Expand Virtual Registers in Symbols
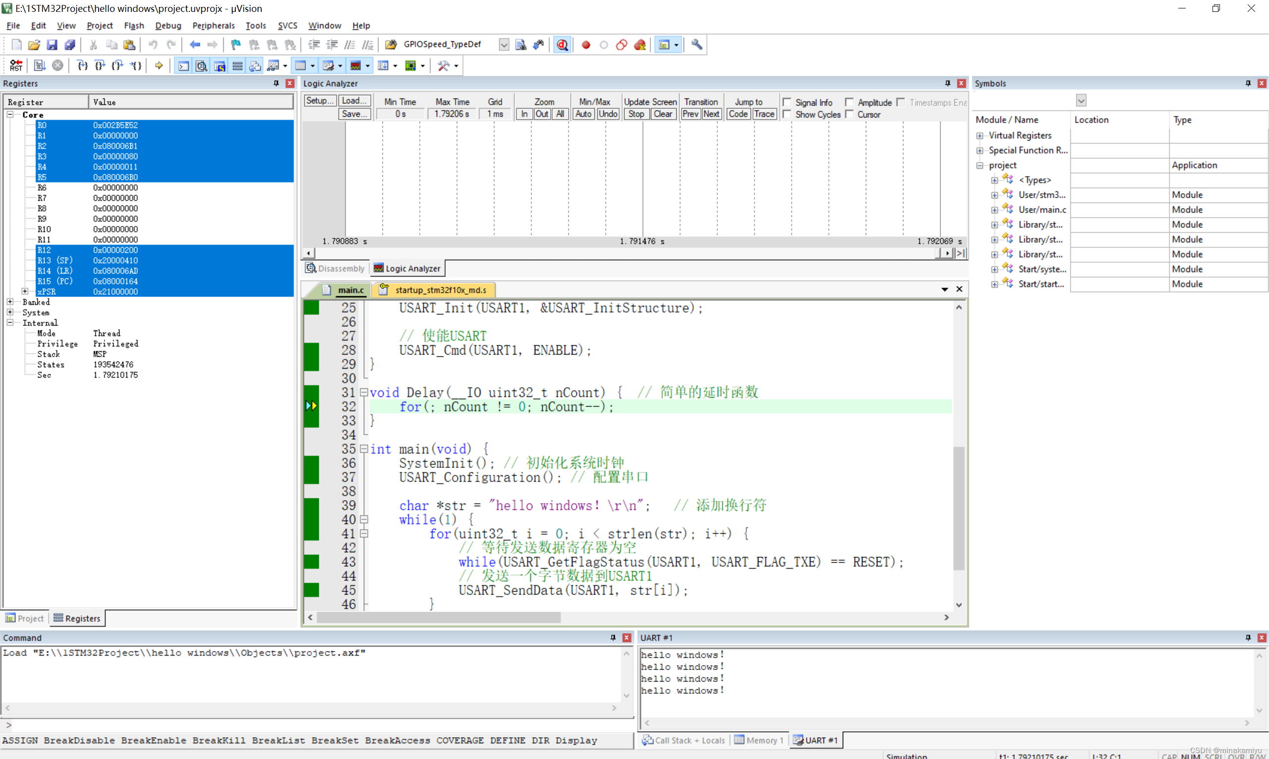This screenshot has width=1269, height=759. (980, 136)
